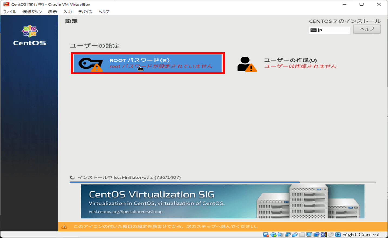Click the Right Control host key label
Image resolution: width=388 pixels, height=238 pixels.
pos(361,235)
